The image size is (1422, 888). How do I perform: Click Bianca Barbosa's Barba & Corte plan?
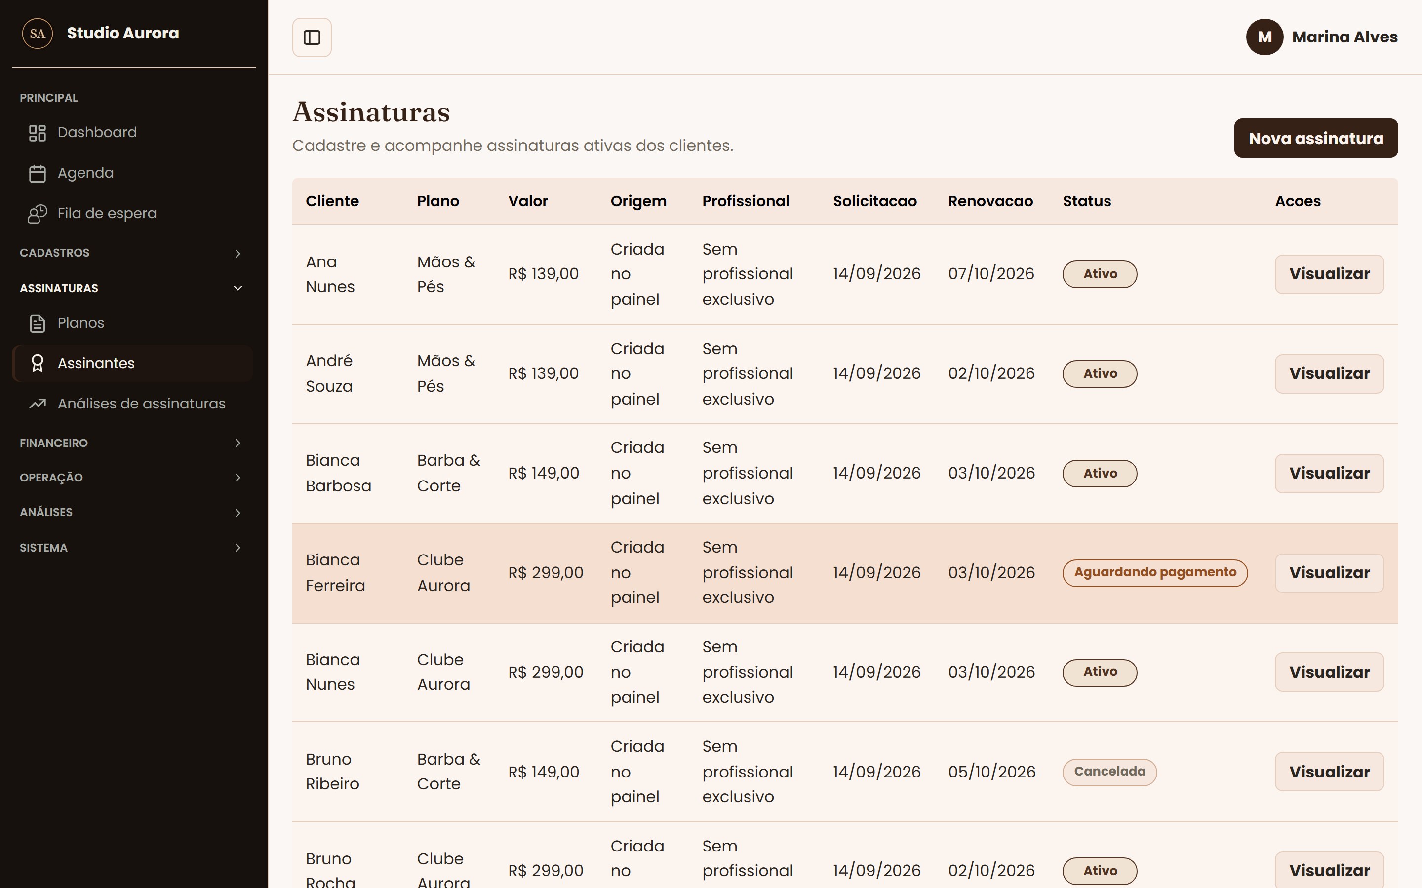(x=448, y=474)
